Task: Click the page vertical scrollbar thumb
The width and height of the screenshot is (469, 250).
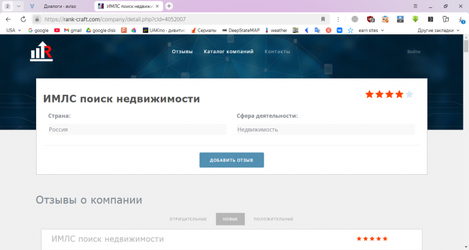Action: pyautogui.click(x=466, y=46)
